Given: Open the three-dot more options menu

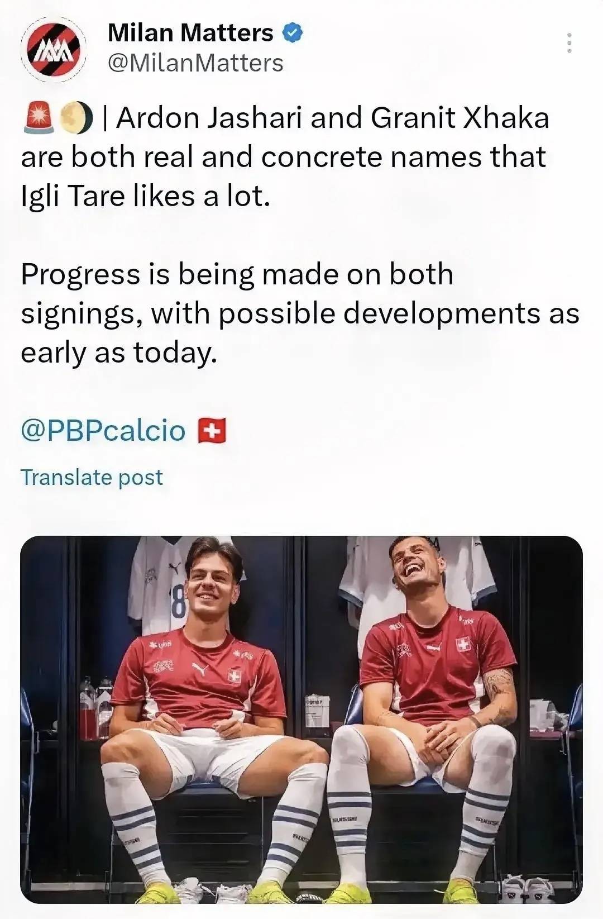Looking at the screenshot, I should coord(569,43).
